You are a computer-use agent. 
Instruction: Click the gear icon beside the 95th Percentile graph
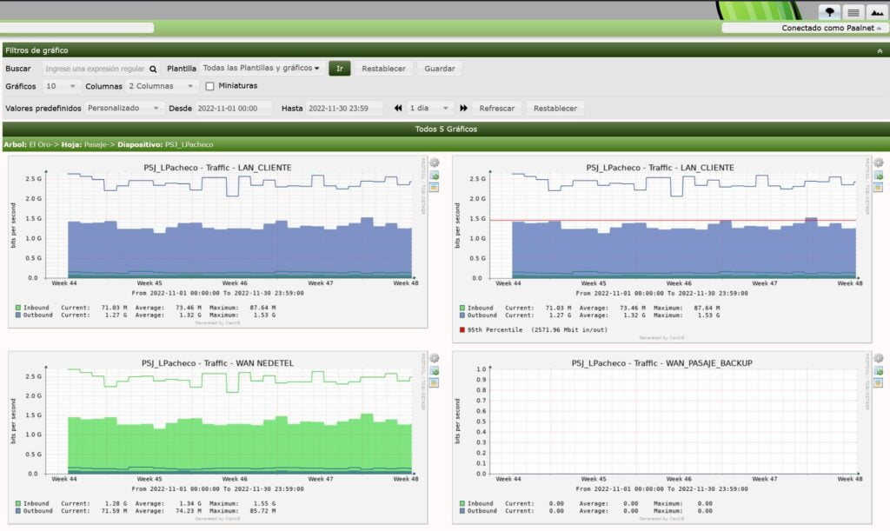(879, 163)
